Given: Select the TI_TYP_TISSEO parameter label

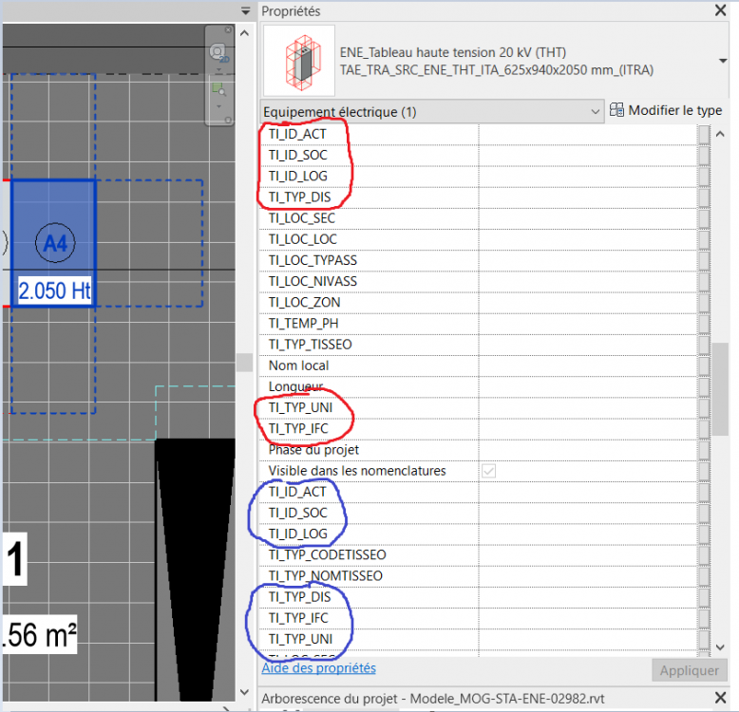Looking at the screenshot, I should [x=310, y=345].
